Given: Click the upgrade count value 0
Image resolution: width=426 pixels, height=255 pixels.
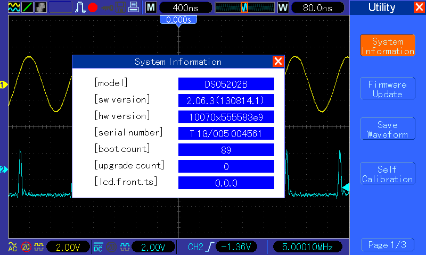Looking at the screenshot, I should tap(226, 166).
